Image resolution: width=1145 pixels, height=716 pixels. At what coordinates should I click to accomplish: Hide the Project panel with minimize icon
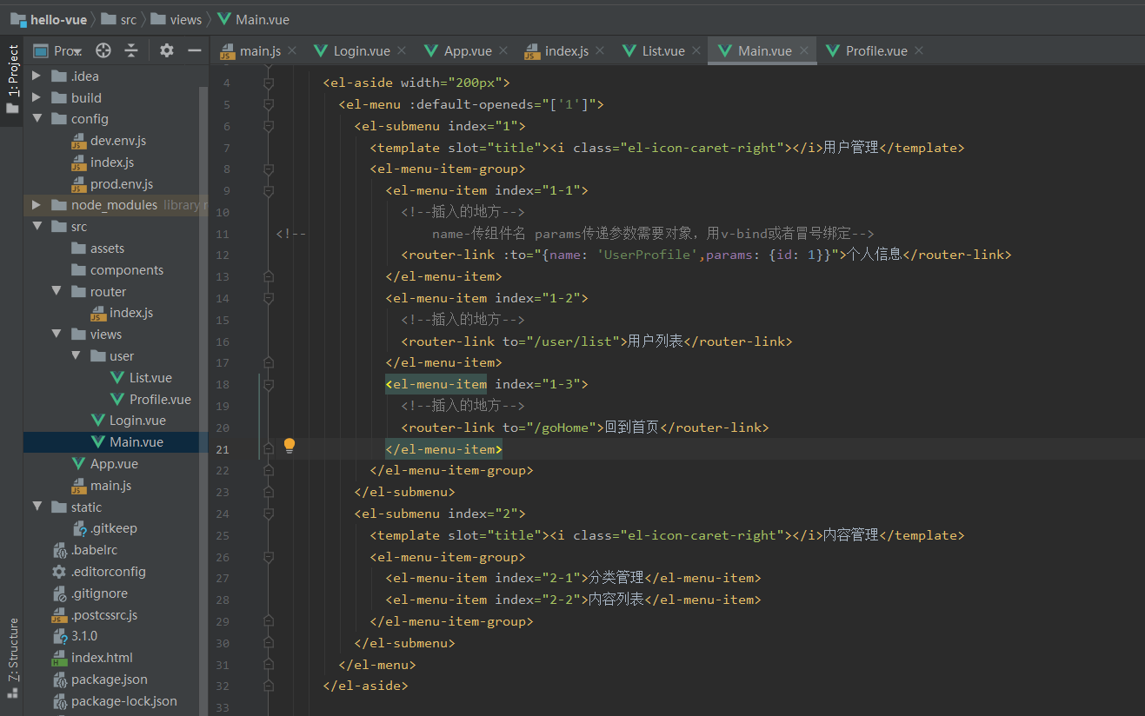click(195, 50)
